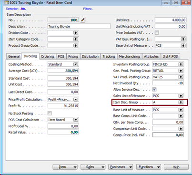
Task: Click the Profit % field 91,23515
Action: pos(63,106)
